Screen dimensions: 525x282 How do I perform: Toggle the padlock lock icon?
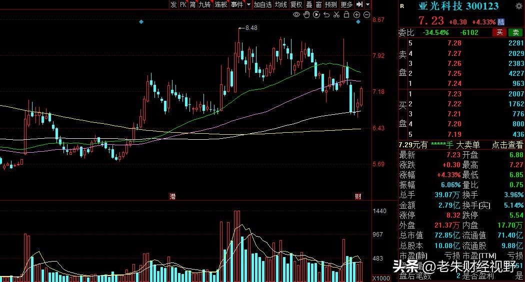(346, 14)
